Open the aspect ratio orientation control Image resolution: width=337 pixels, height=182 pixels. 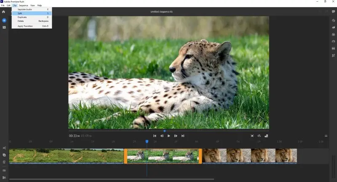pos(266,136)
